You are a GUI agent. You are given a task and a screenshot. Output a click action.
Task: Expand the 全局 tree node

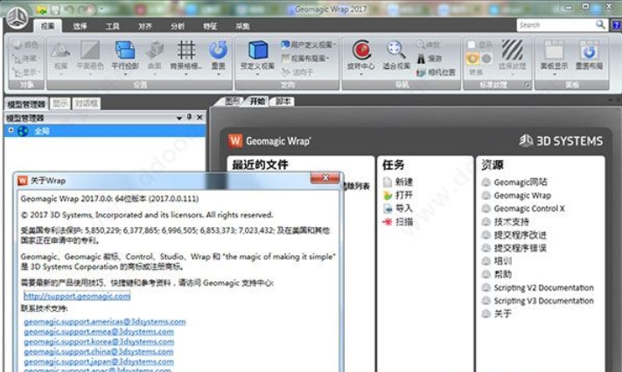pyautogui.click(x=10, y=130)
